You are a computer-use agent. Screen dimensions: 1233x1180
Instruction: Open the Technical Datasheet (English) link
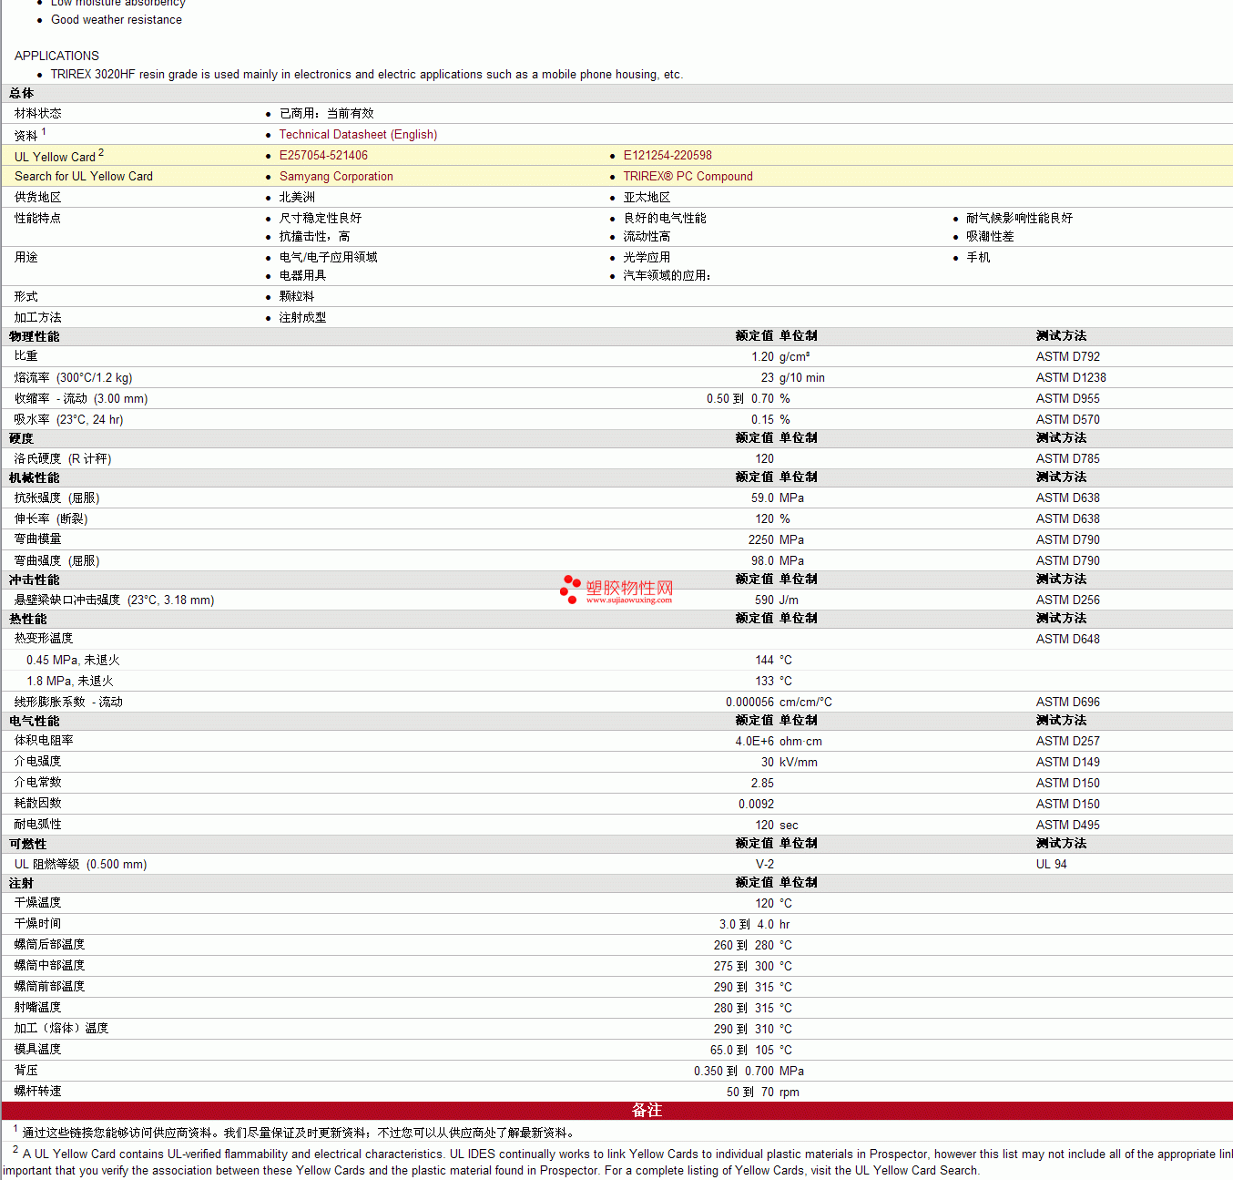(358, 134)
